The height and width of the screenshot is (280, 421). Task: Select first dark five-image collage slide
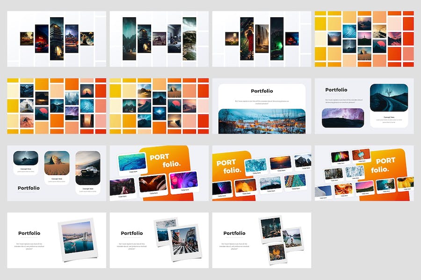(x=57, y=39)
